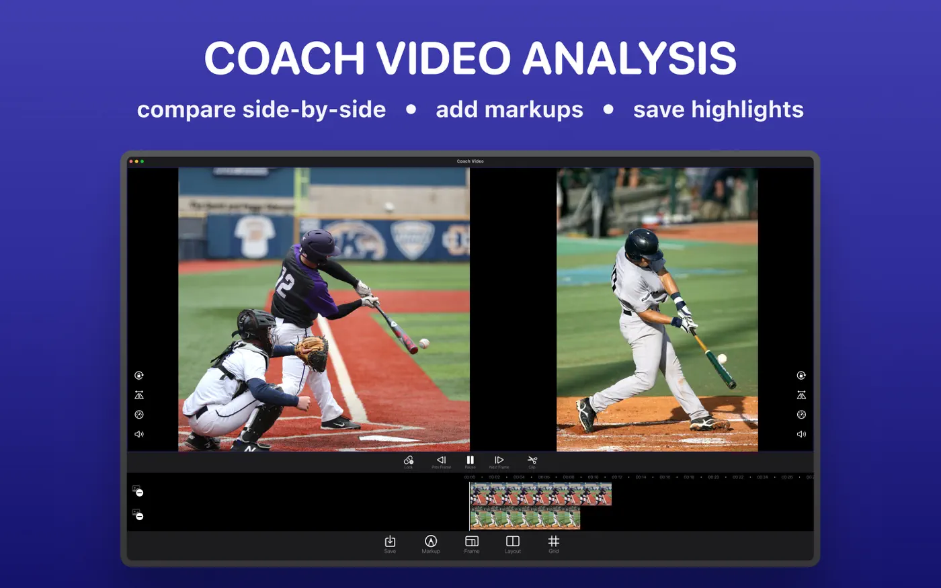Flip the right video horizontally
Screen dimensions: 941x588
(801, 395)
